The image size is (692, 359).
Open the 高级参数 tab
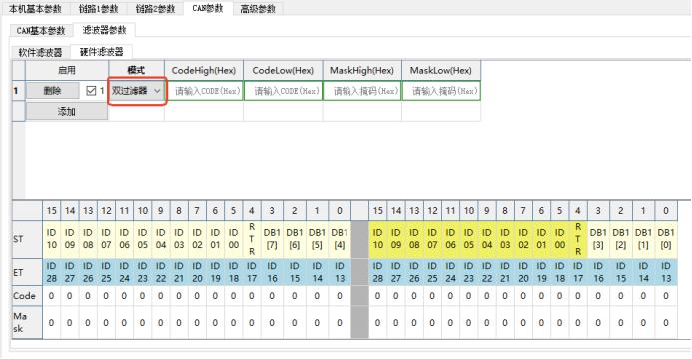point(258,8)
